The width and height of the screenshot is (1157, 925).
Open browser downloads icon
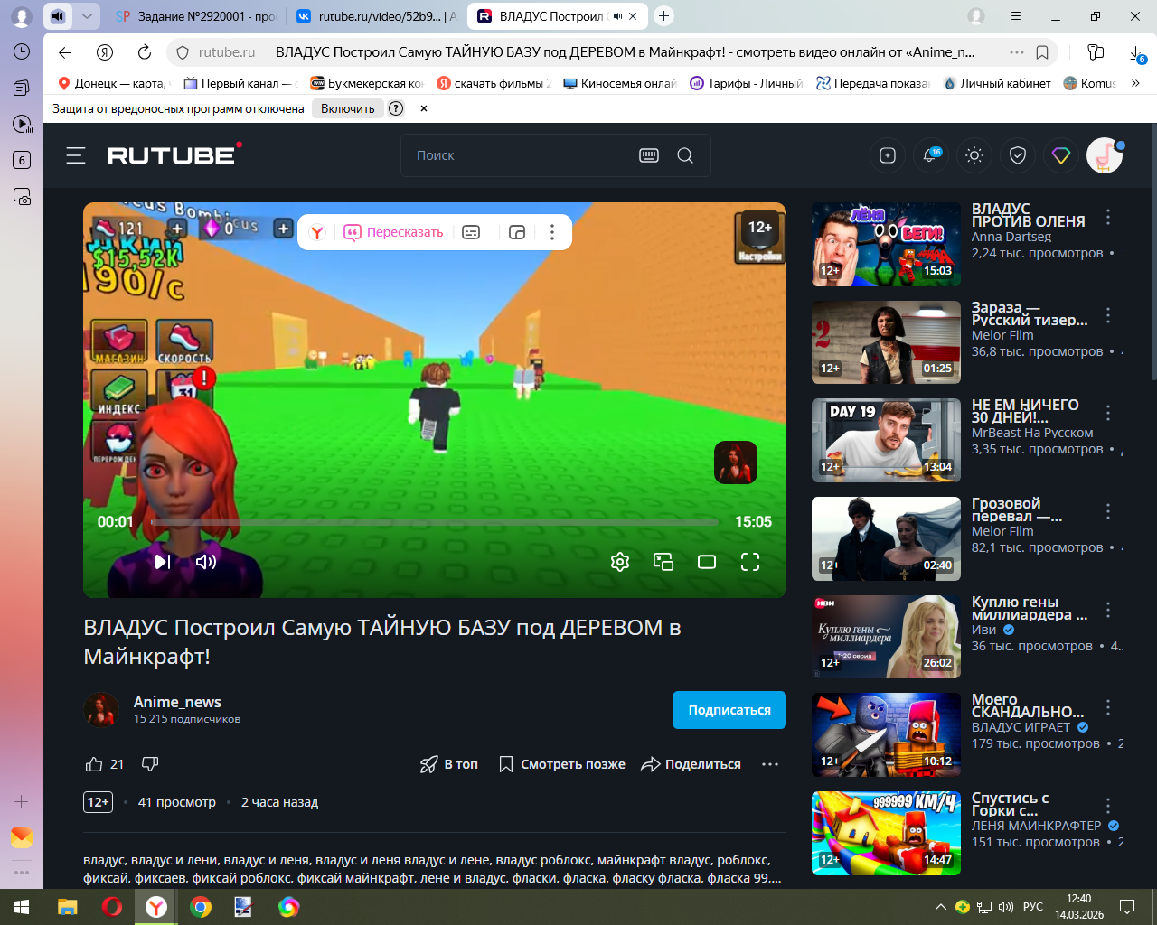pos(1138,53)
